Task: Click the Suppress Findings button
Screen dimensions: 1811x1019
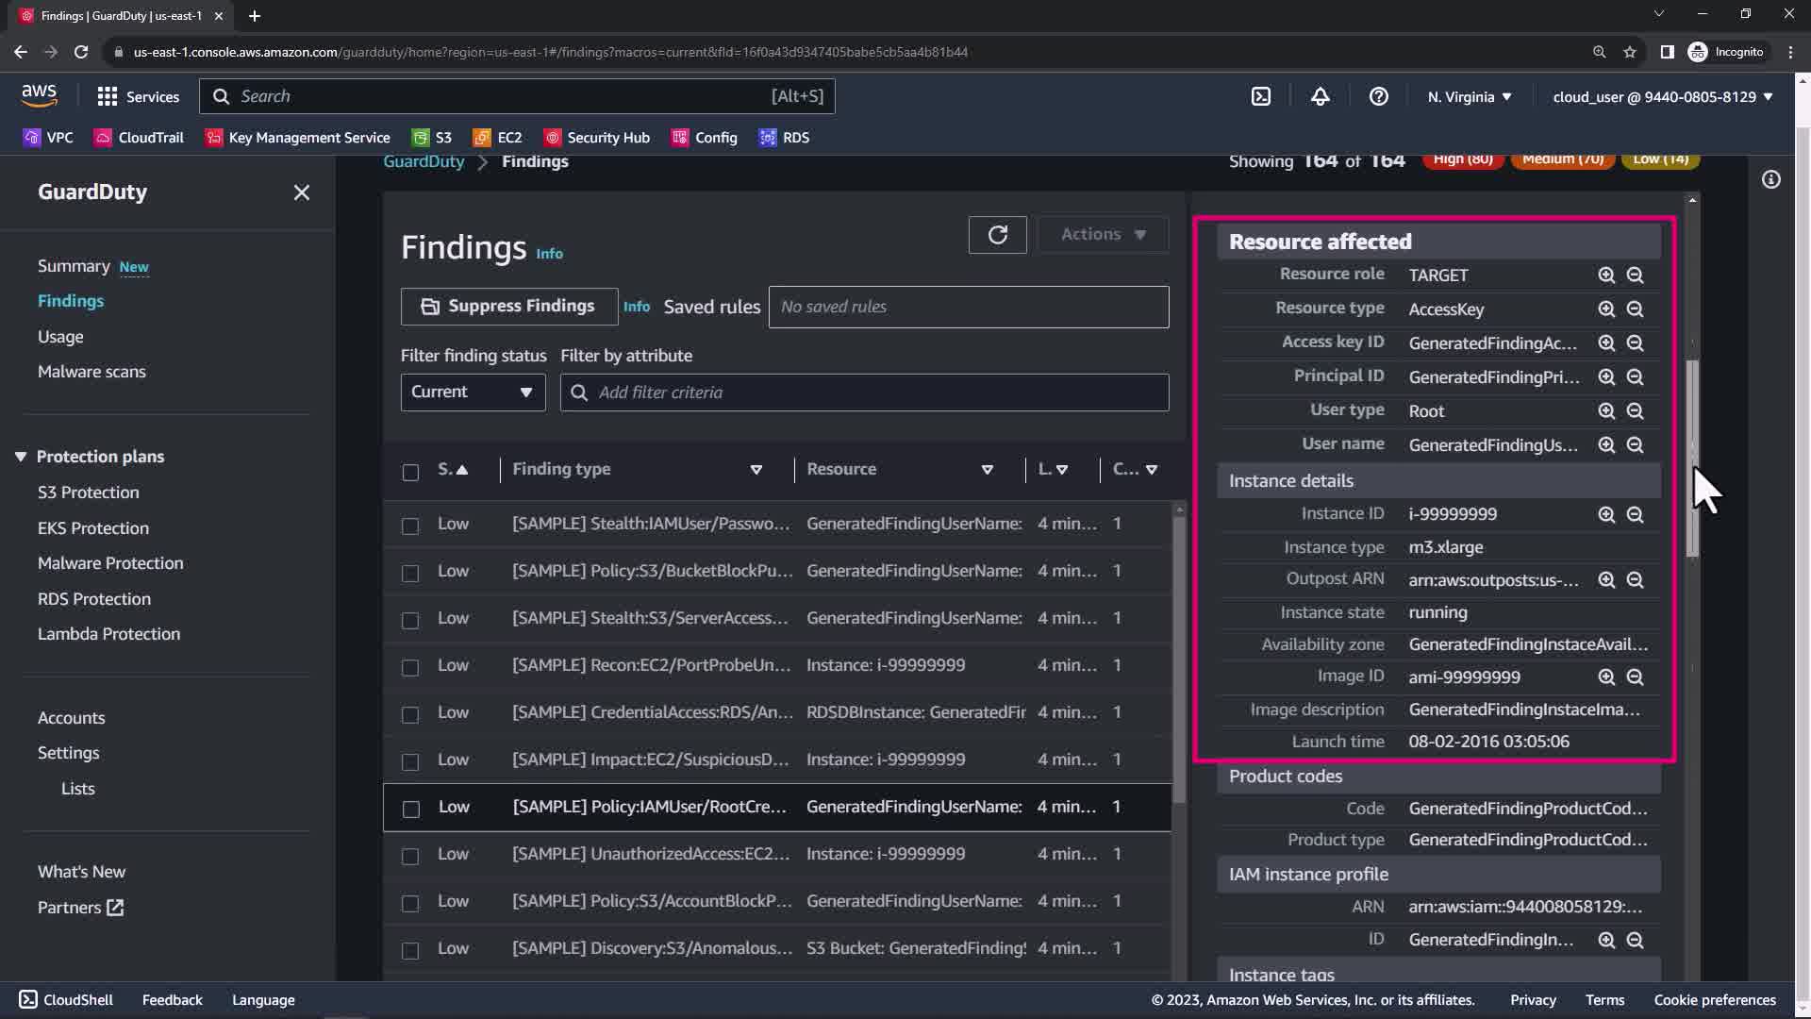Action: point(508,307)
